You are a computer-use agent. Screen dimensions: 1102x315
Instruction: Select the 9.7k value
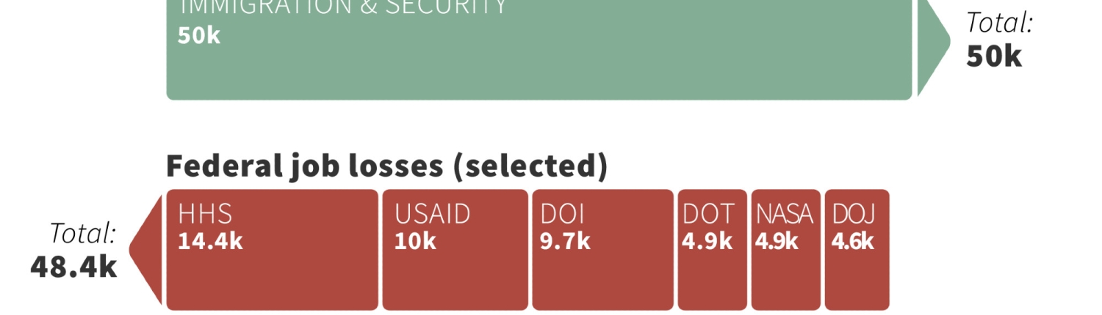coord(564,241)
